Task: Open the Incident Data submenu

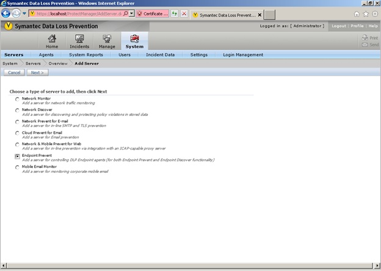Action: coord(161,55)
